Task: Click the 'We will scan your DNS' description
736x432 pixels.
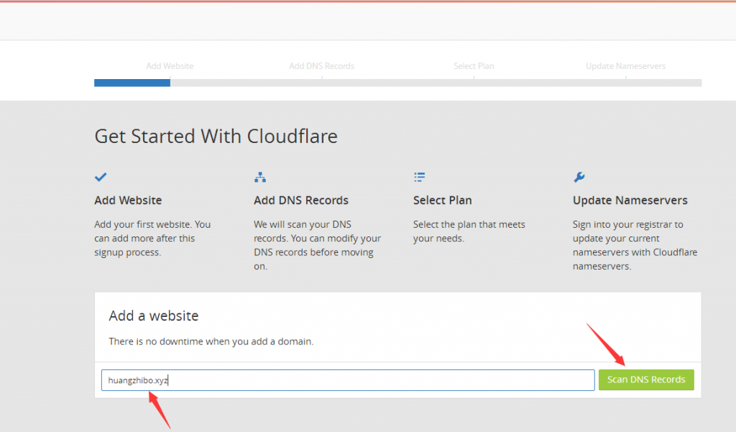Action: coord(317,245)
